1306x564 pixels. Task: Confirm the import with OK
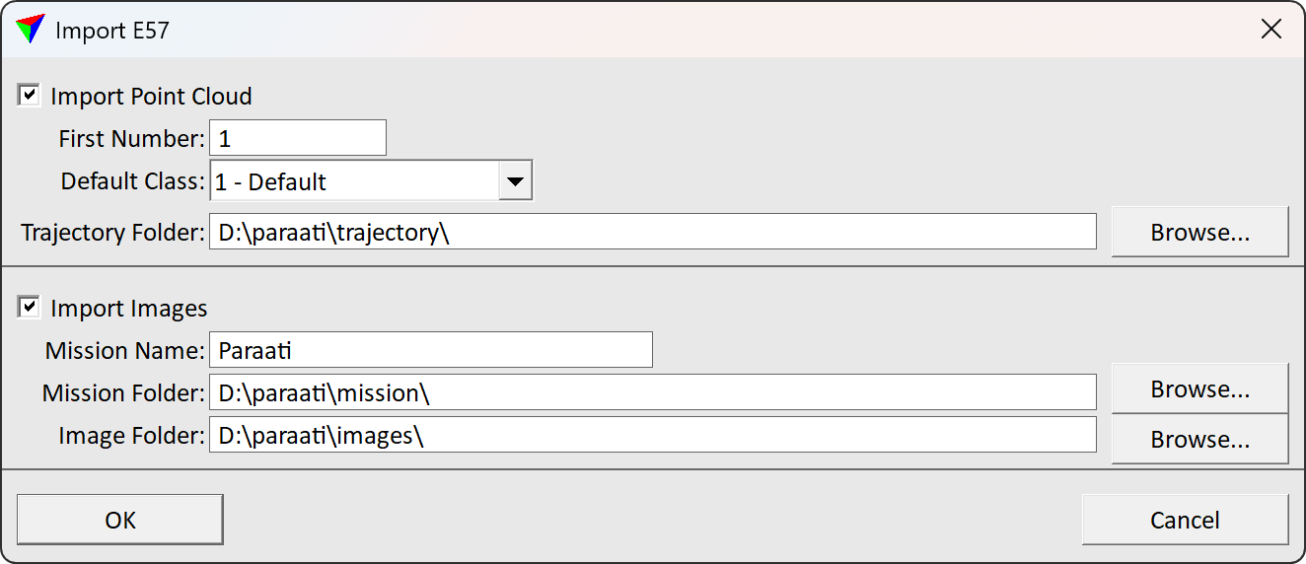point(120,520)
